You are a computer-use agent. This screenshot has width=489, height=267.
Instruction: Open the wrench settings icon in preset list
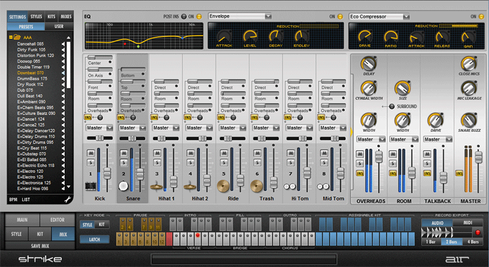(x=67, y=200)
